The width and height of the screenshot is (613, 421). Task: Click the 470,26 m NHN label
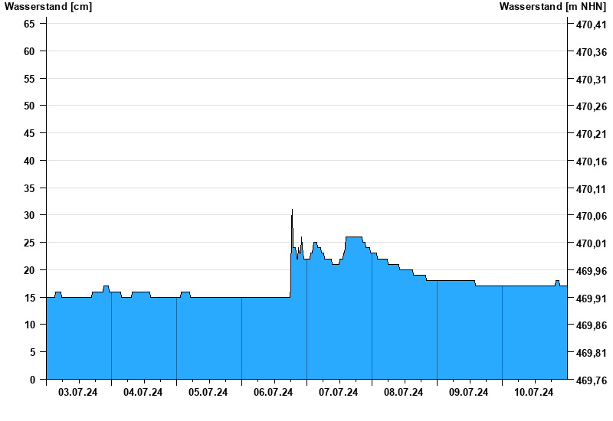591,106
